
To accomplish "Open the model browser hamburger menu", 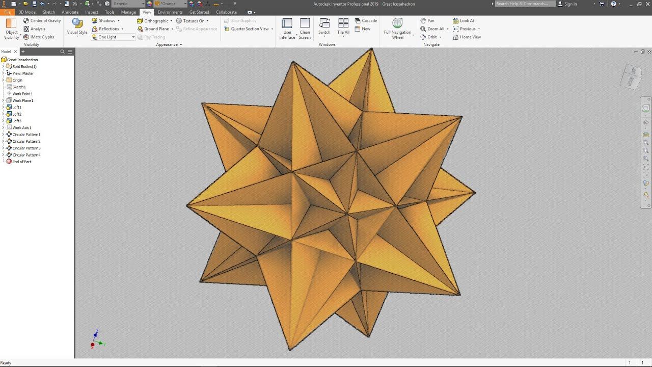I will (x=70, y=51).
